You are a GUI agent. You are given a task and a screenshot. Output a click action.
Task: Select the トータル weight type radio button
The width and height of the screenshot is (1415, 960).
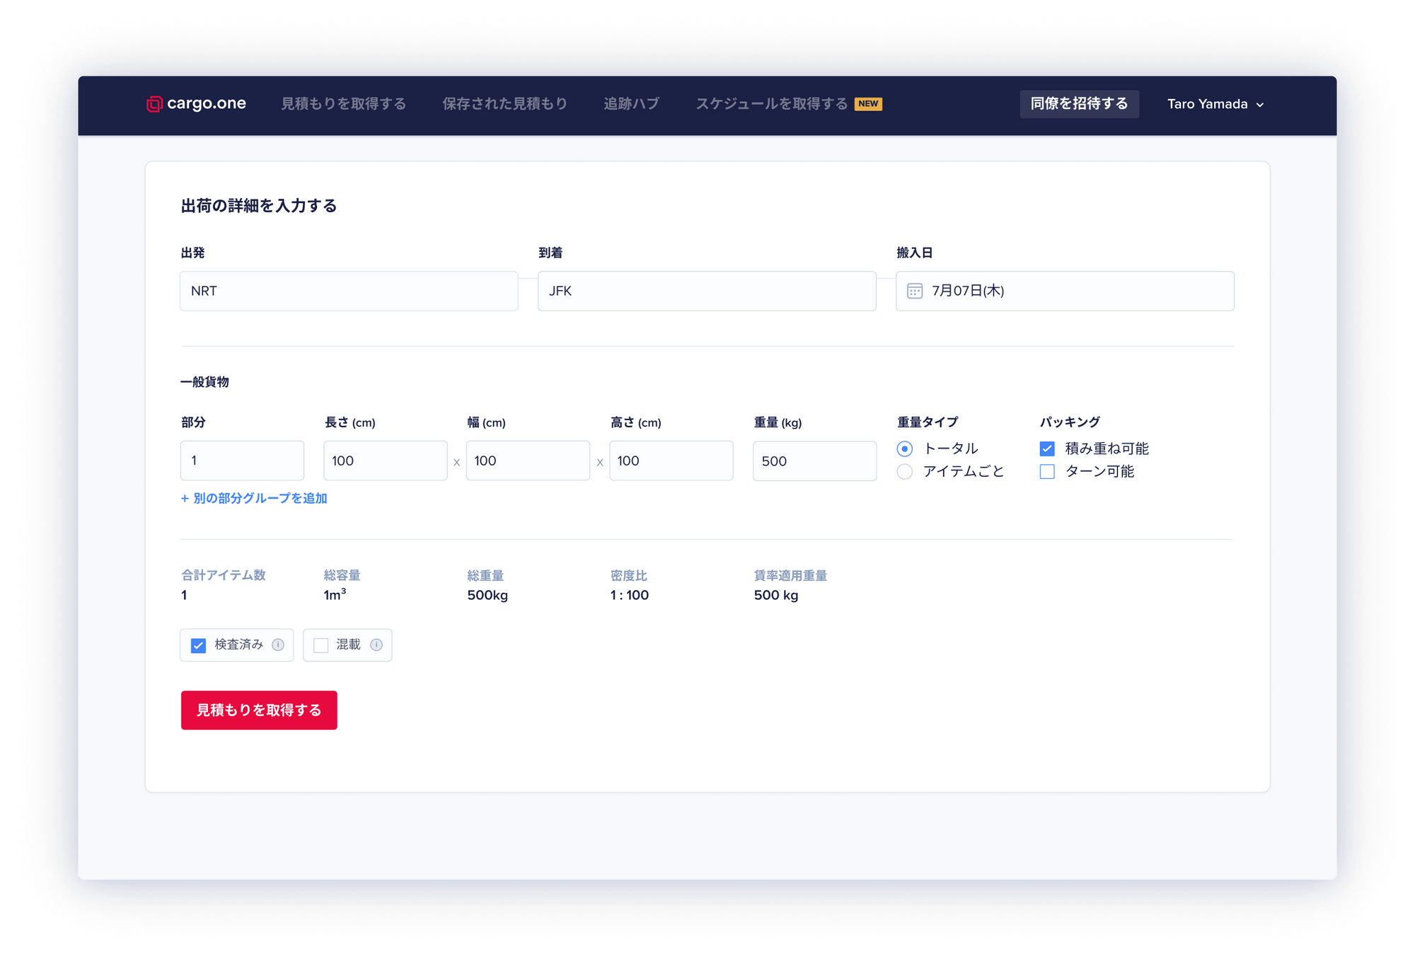904,448
